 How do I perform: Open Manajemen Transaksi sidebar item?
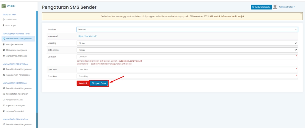(17, 56)
